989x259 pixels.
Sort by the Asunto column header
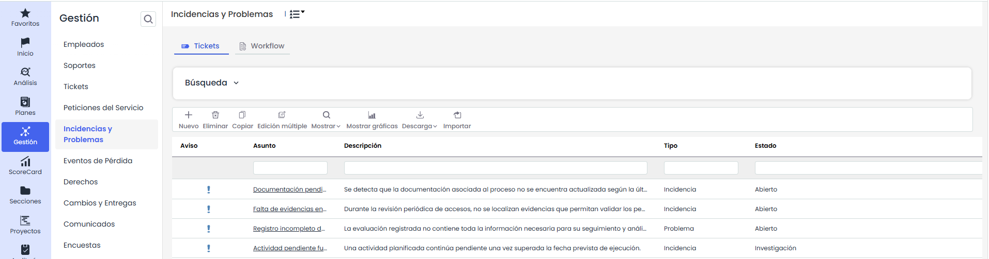[265, 146]
